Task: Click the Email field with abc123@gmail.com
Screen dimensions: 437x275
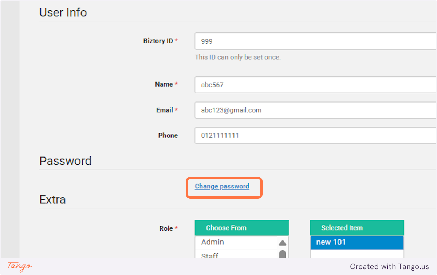Action: pos(316,110)
